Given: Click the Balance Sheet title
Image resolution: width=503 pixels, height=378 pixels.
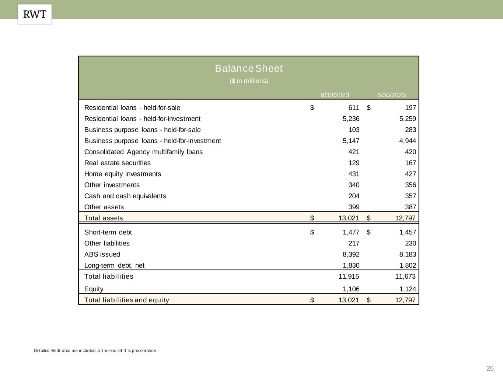Looking at the screenshot, I should point(249,69).
